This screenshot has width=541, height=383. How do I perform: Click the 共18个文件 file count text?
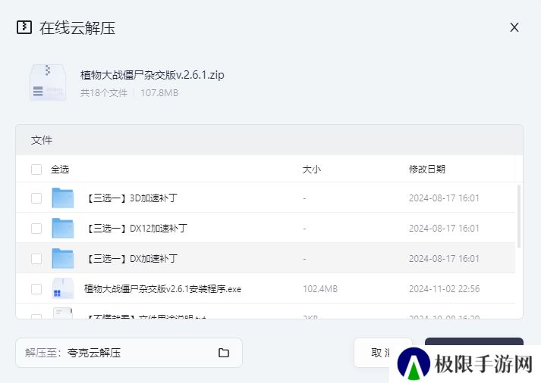104,93
